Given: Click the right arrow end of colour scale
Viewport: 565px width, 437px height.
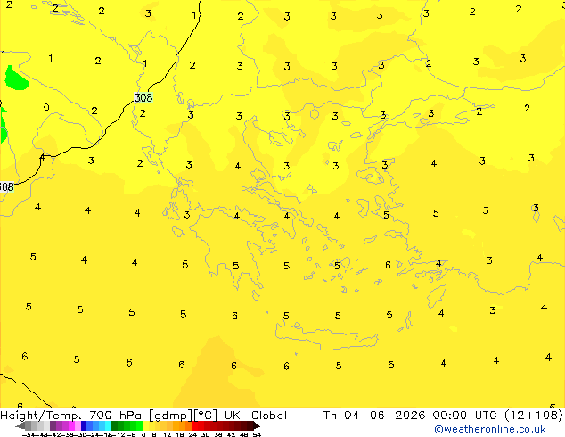Looking at the screenshot, I should (x=256, y=425).
